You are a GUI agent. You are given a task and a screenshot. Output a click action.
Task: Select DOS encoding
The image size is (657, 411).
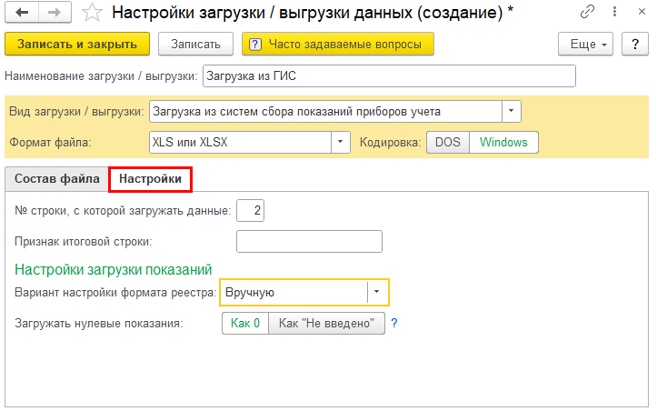[x=447, y=142]
